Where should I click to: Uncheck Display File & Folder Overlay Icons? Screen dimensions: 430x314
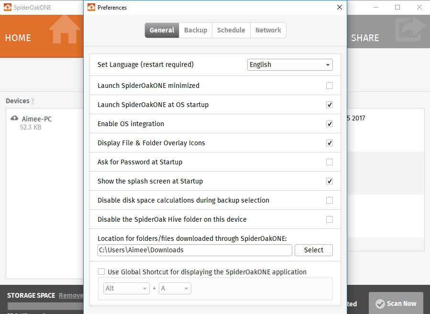[x=330, y=143]
